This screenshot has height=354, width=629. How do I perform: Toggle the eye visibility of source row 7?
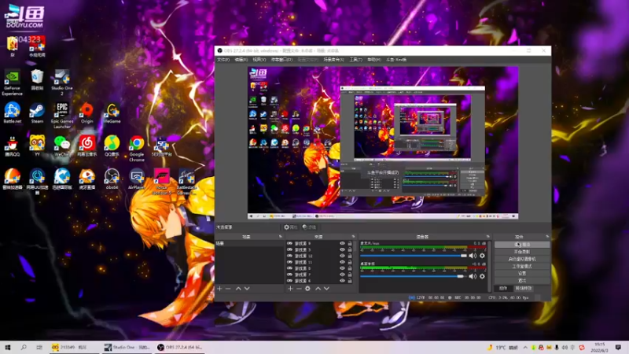(x=342, y=275)
